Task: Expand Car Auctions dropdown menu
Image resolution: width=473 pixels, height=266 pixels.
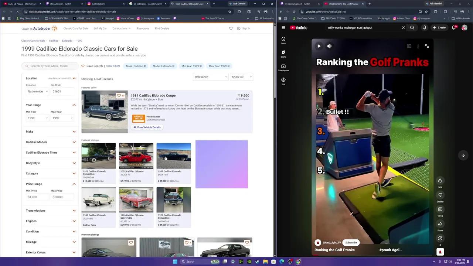Action: pos(122,28)
